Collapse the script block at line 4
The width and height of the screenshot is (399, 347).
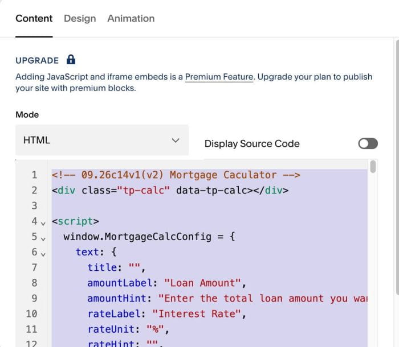tap(43, 224)
